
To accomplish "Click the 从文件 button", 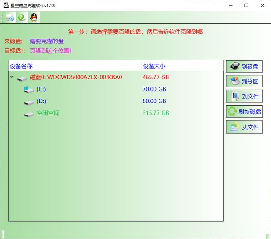I will [x=244, y=127].
